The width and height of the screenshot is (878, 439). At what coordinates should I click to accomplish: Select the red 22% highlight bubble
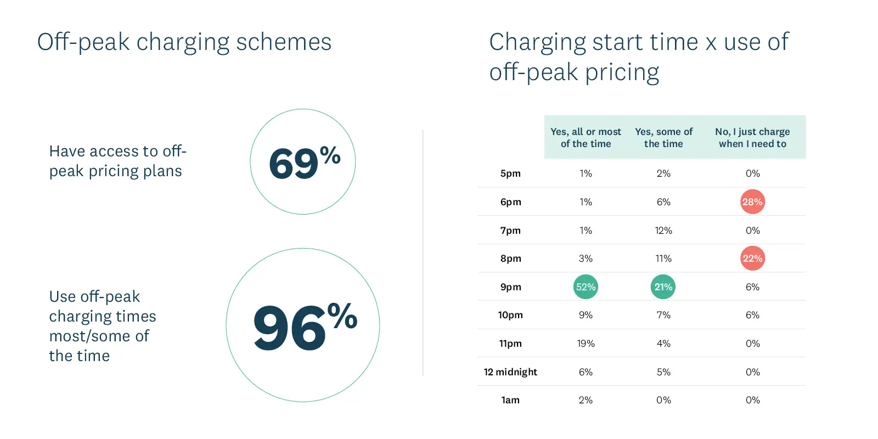(x=752, y=258)
